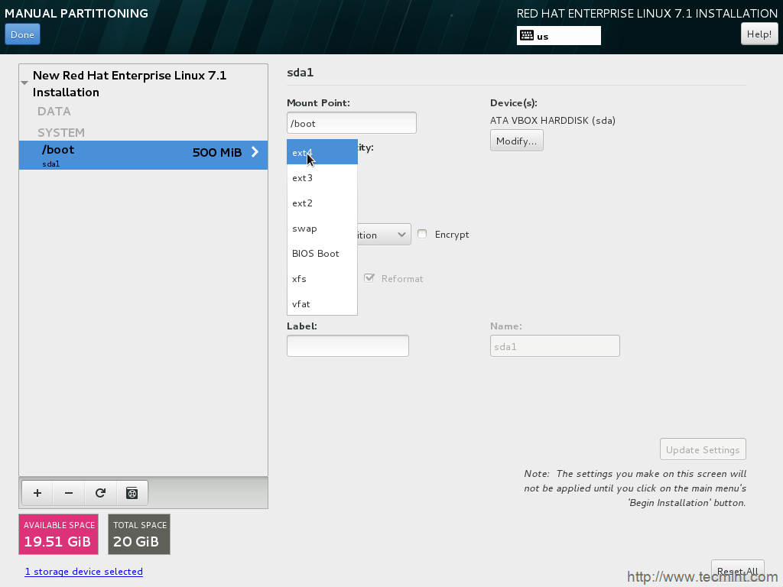Viewport: 783px width, 587px height.
Task: Click the Label input field
Action: click(348, 346)
